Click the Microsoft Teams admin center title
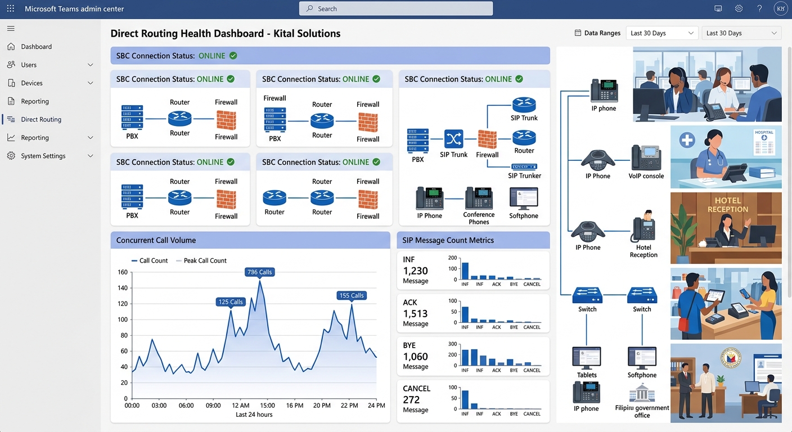Screen dimensions: 792x432 tap(74, 8)
